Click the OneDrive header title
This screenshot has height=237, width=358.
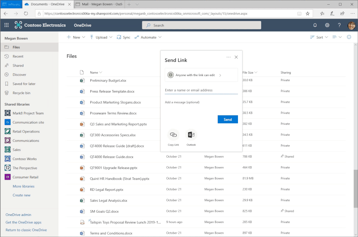[82, 25]
